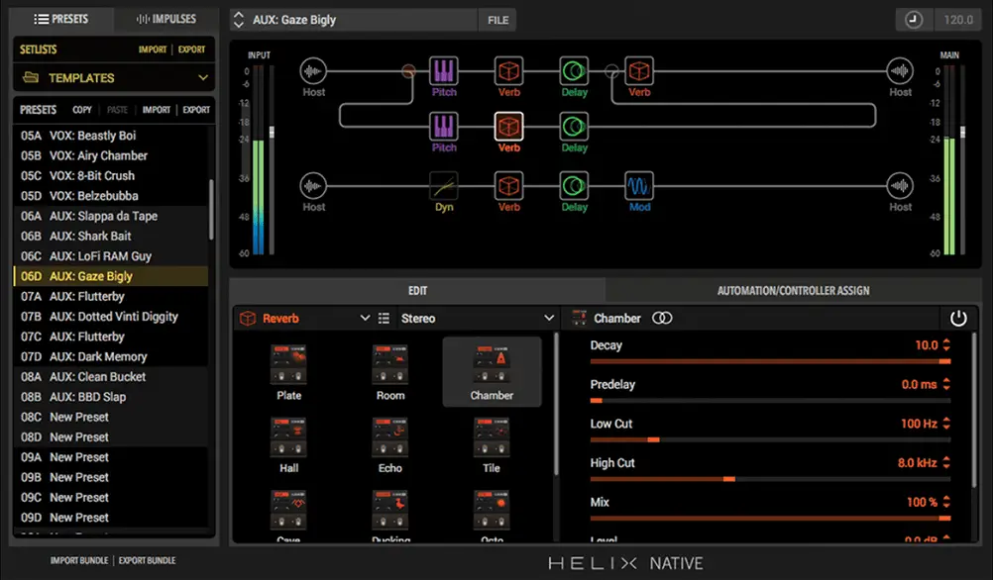
Task: Select preset 06A AUX: Slappa da Tape
Action: 111,216
